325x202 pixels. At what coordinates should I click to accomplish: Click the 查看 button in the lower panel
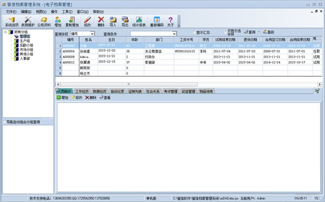(105, 97)
